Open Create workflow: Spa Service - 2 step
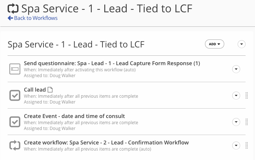Viewport: 255px width, 160px height. 106,143
